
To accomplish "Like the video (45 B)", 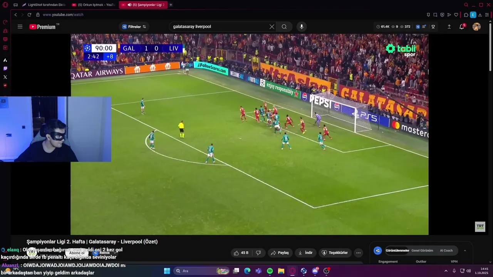I will coord(241,253).
